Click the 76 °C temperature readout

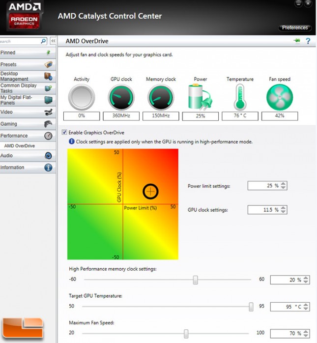coord(240,116)
